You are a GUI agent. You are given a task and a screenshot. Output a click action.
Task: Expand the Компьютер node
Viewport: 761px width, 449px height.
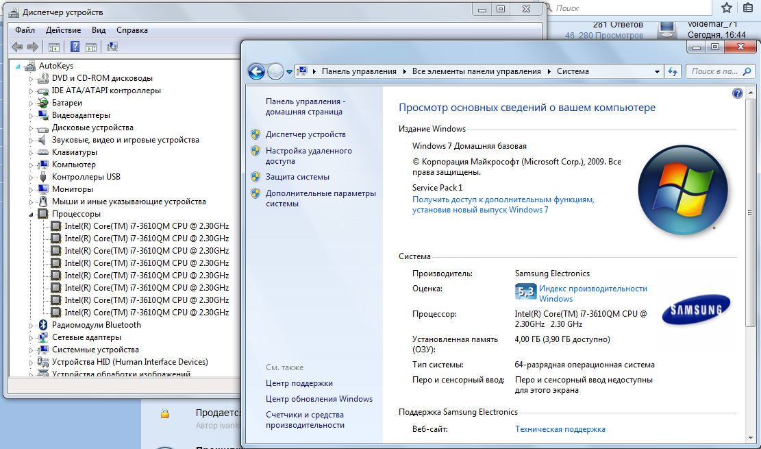(x=31, y=165)
